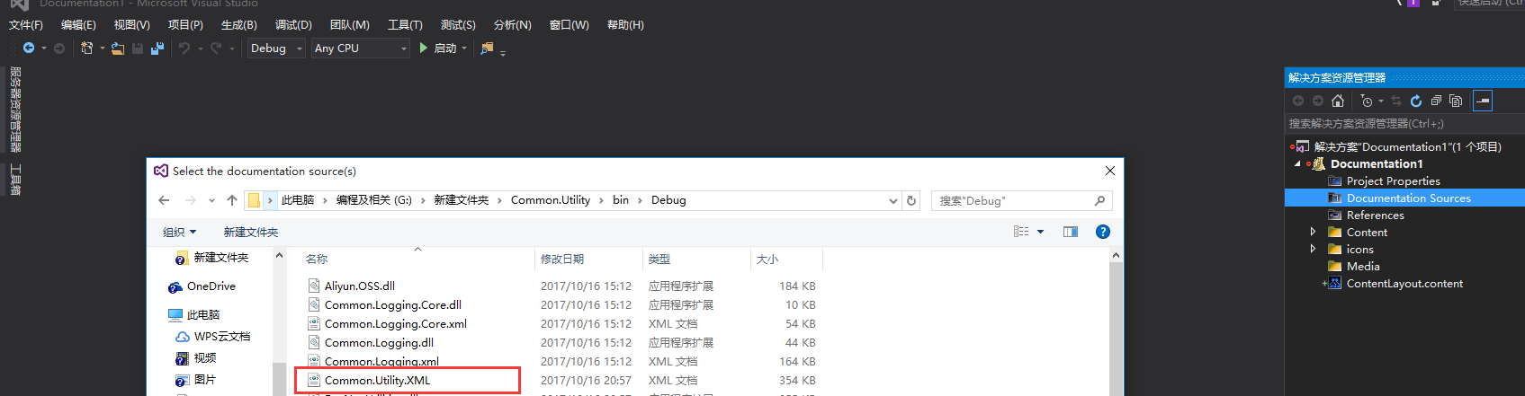1525x396 pixels.
Task: Open the 文件(F) menu
Action: 26,24
